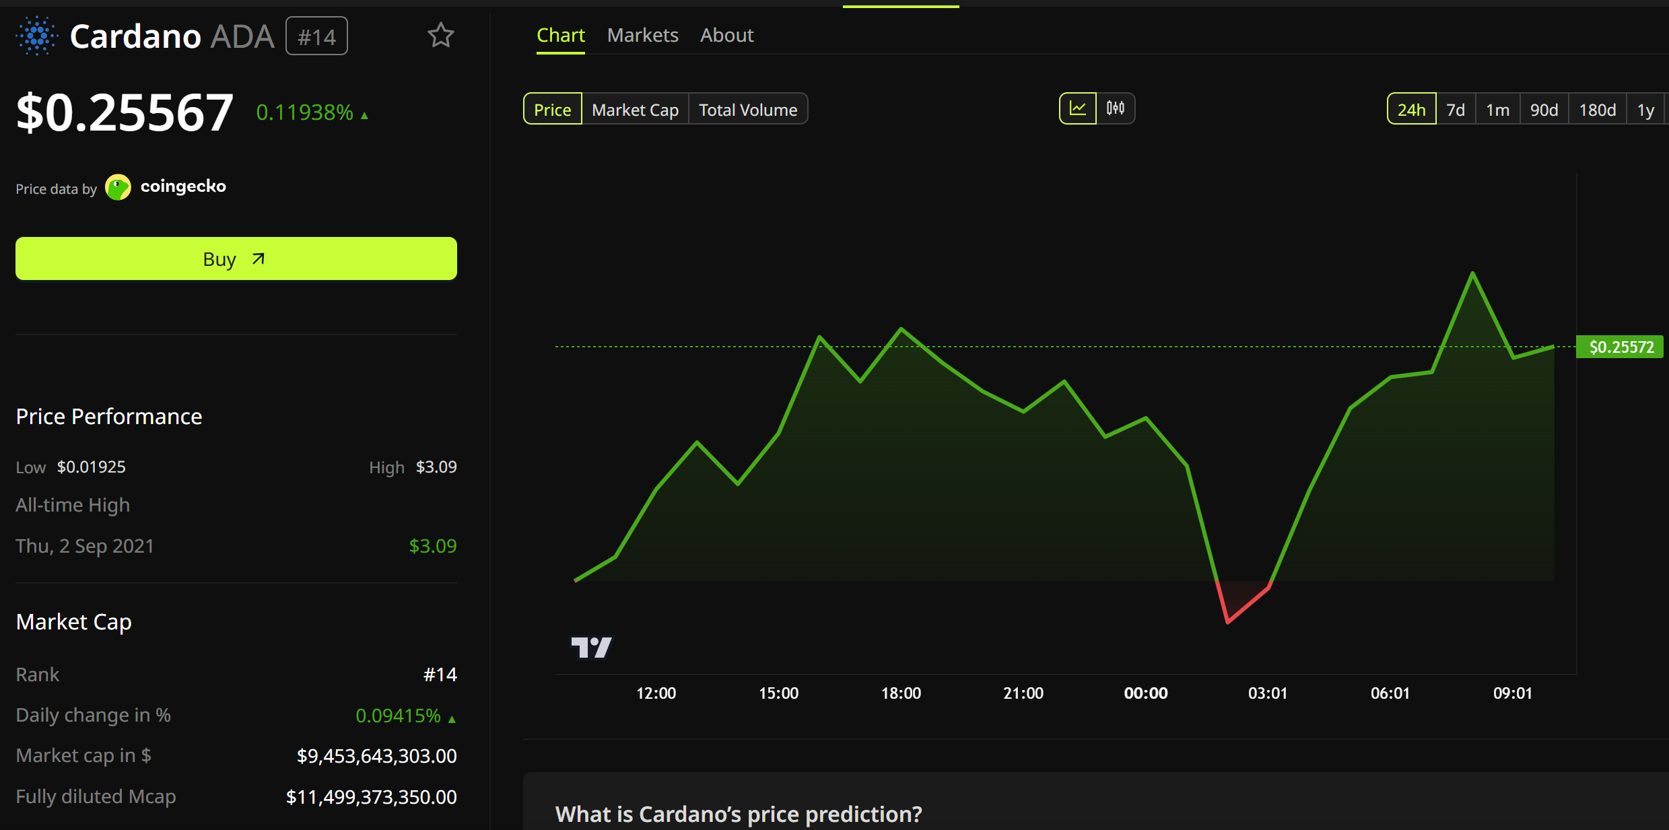Select the Total Volume data toggle
1669x830 pixels.
(748, 109)
